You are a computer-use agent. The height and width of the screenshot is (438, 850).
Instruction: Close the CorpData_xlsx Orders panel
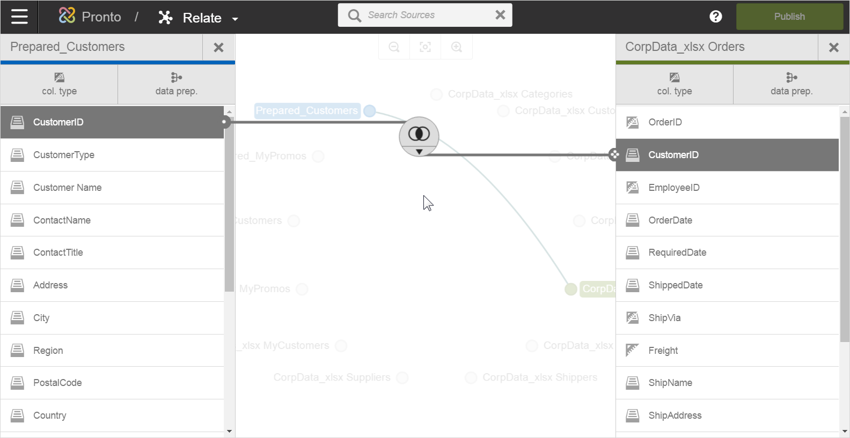click(x=833, y=48)
